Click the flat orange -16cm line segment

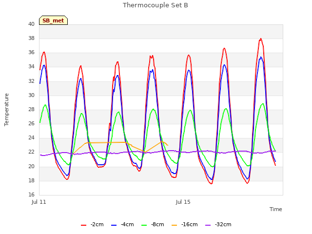(x=105, y=142)
